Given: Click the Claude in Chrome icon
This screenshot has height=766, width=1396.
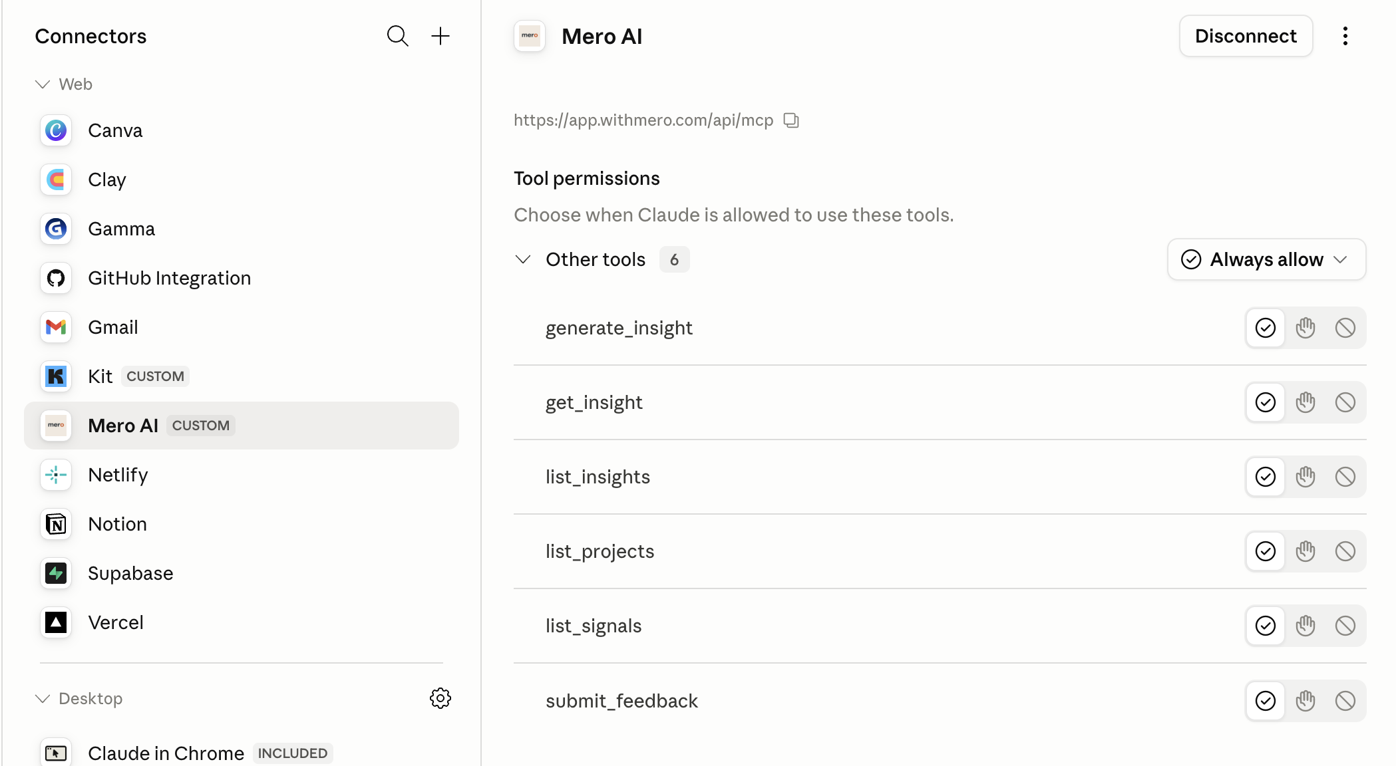Looking at the screenshot, I should (56, 753).
